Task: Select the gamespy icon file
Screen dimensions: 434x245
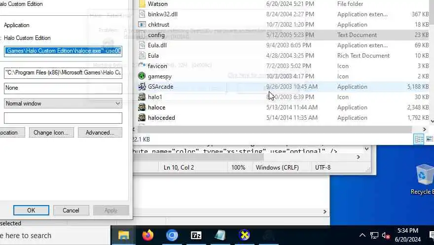Action: tap(142, 76)
